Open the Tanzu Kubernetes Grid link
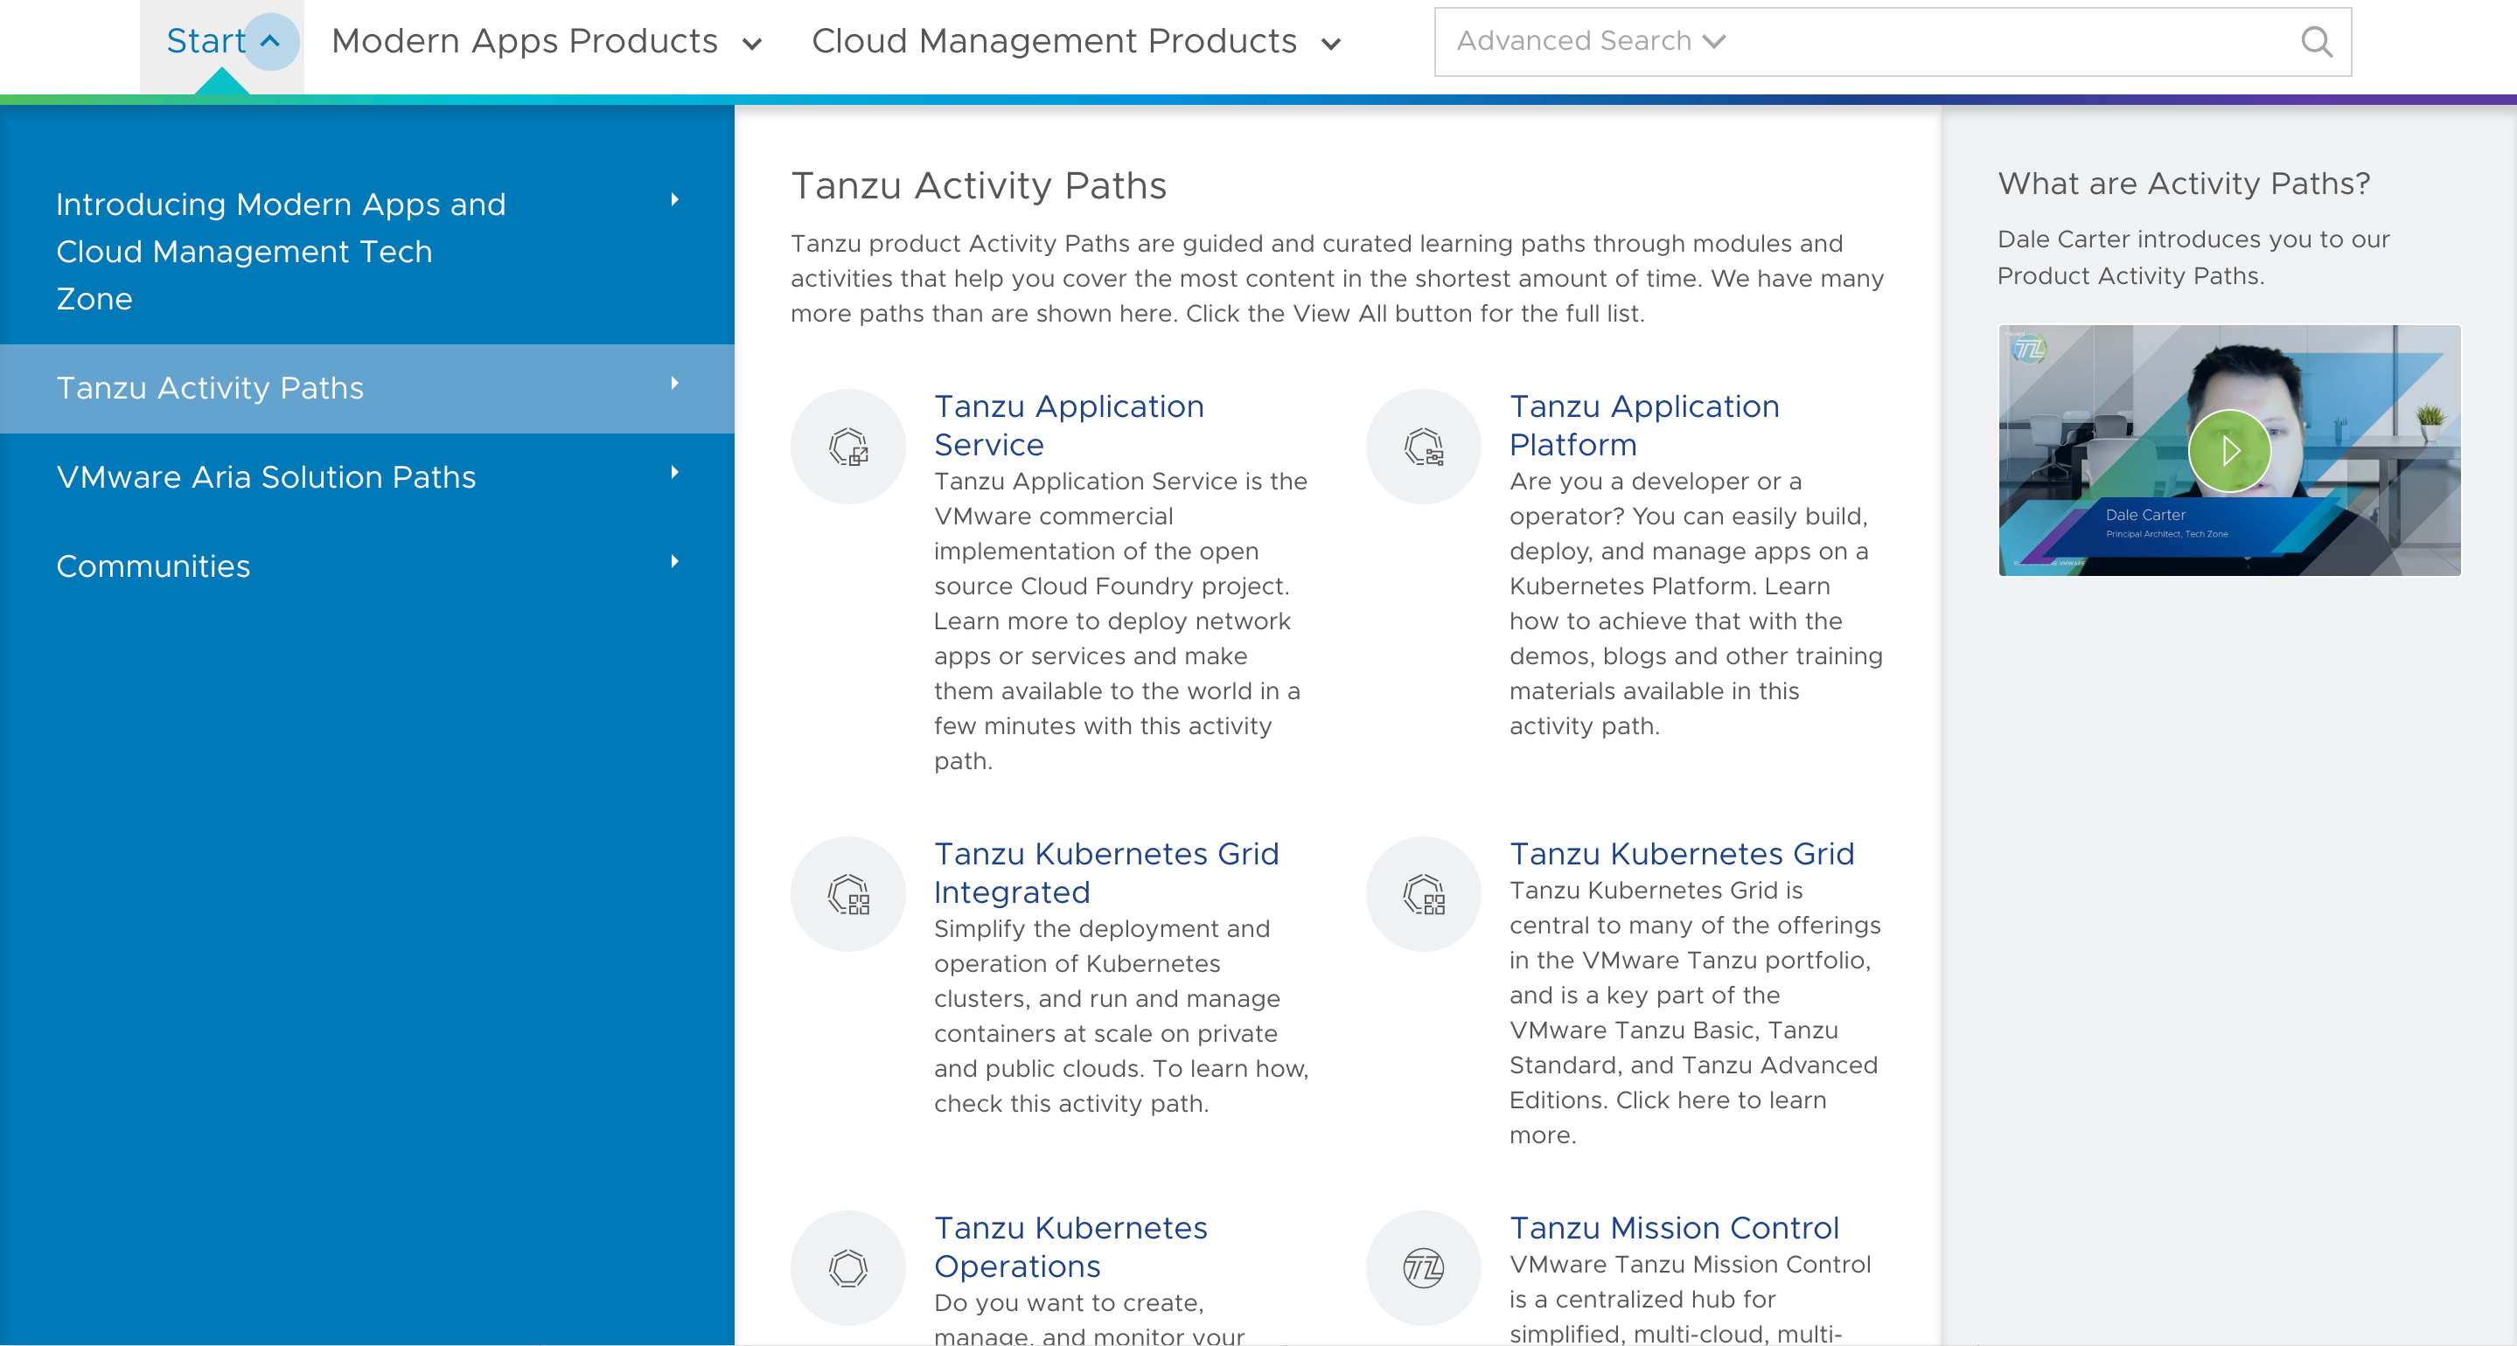 1682,854
